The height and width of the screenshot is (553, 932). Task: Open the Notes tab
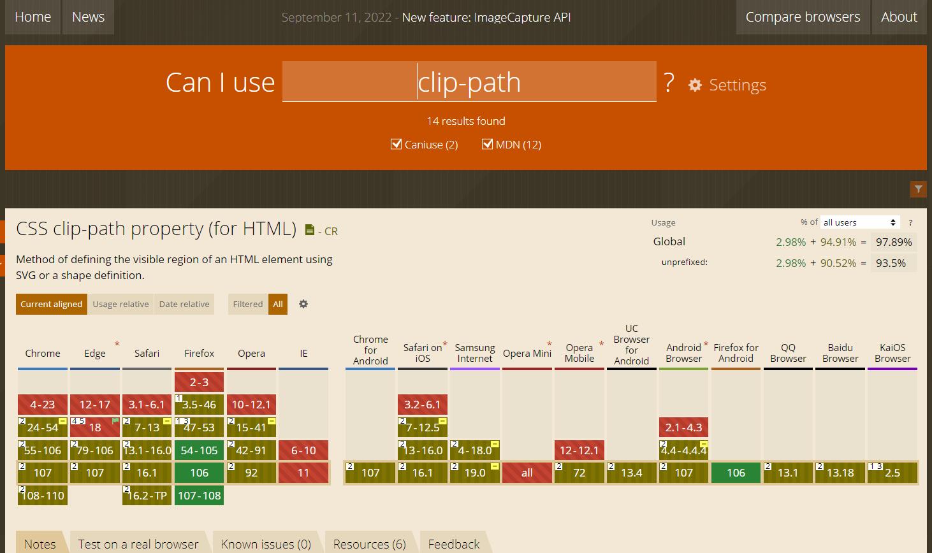click(40, 543)
